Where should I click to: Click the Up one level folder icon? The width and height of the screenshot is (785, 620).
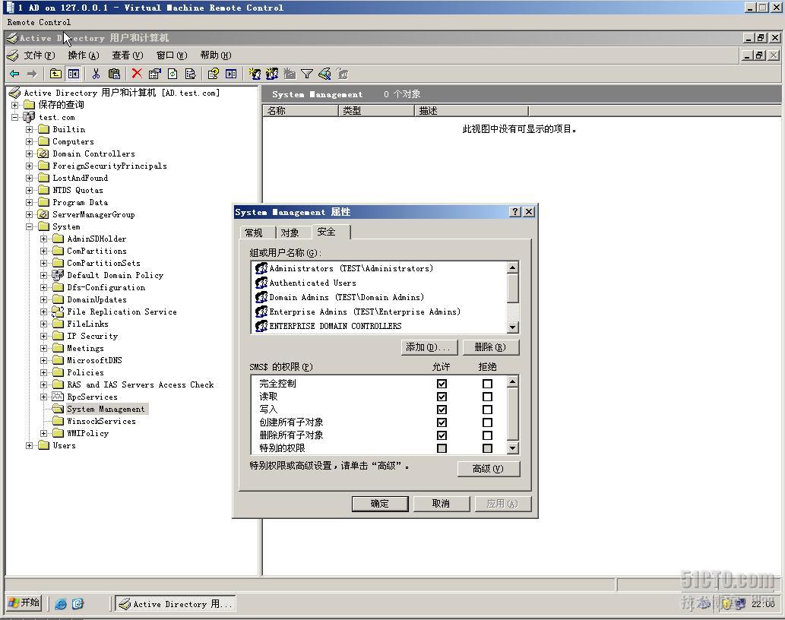click(55, 74)
